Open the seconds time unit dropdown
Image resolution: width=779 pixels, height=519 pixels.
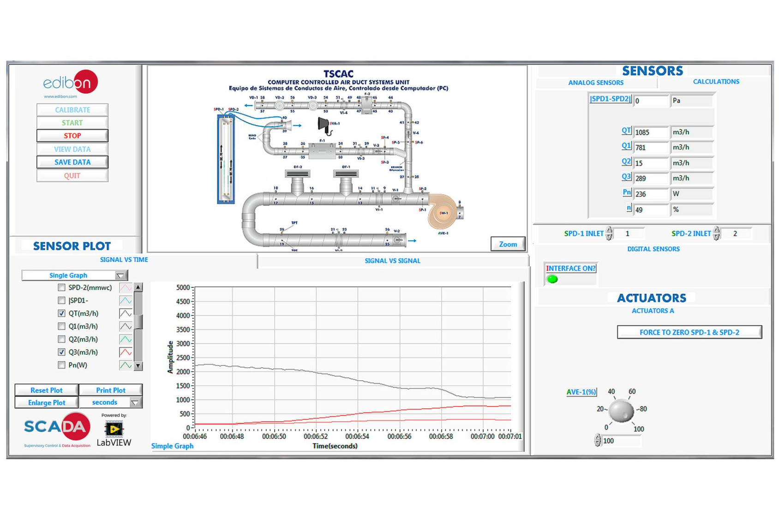[x=111, y=403]
